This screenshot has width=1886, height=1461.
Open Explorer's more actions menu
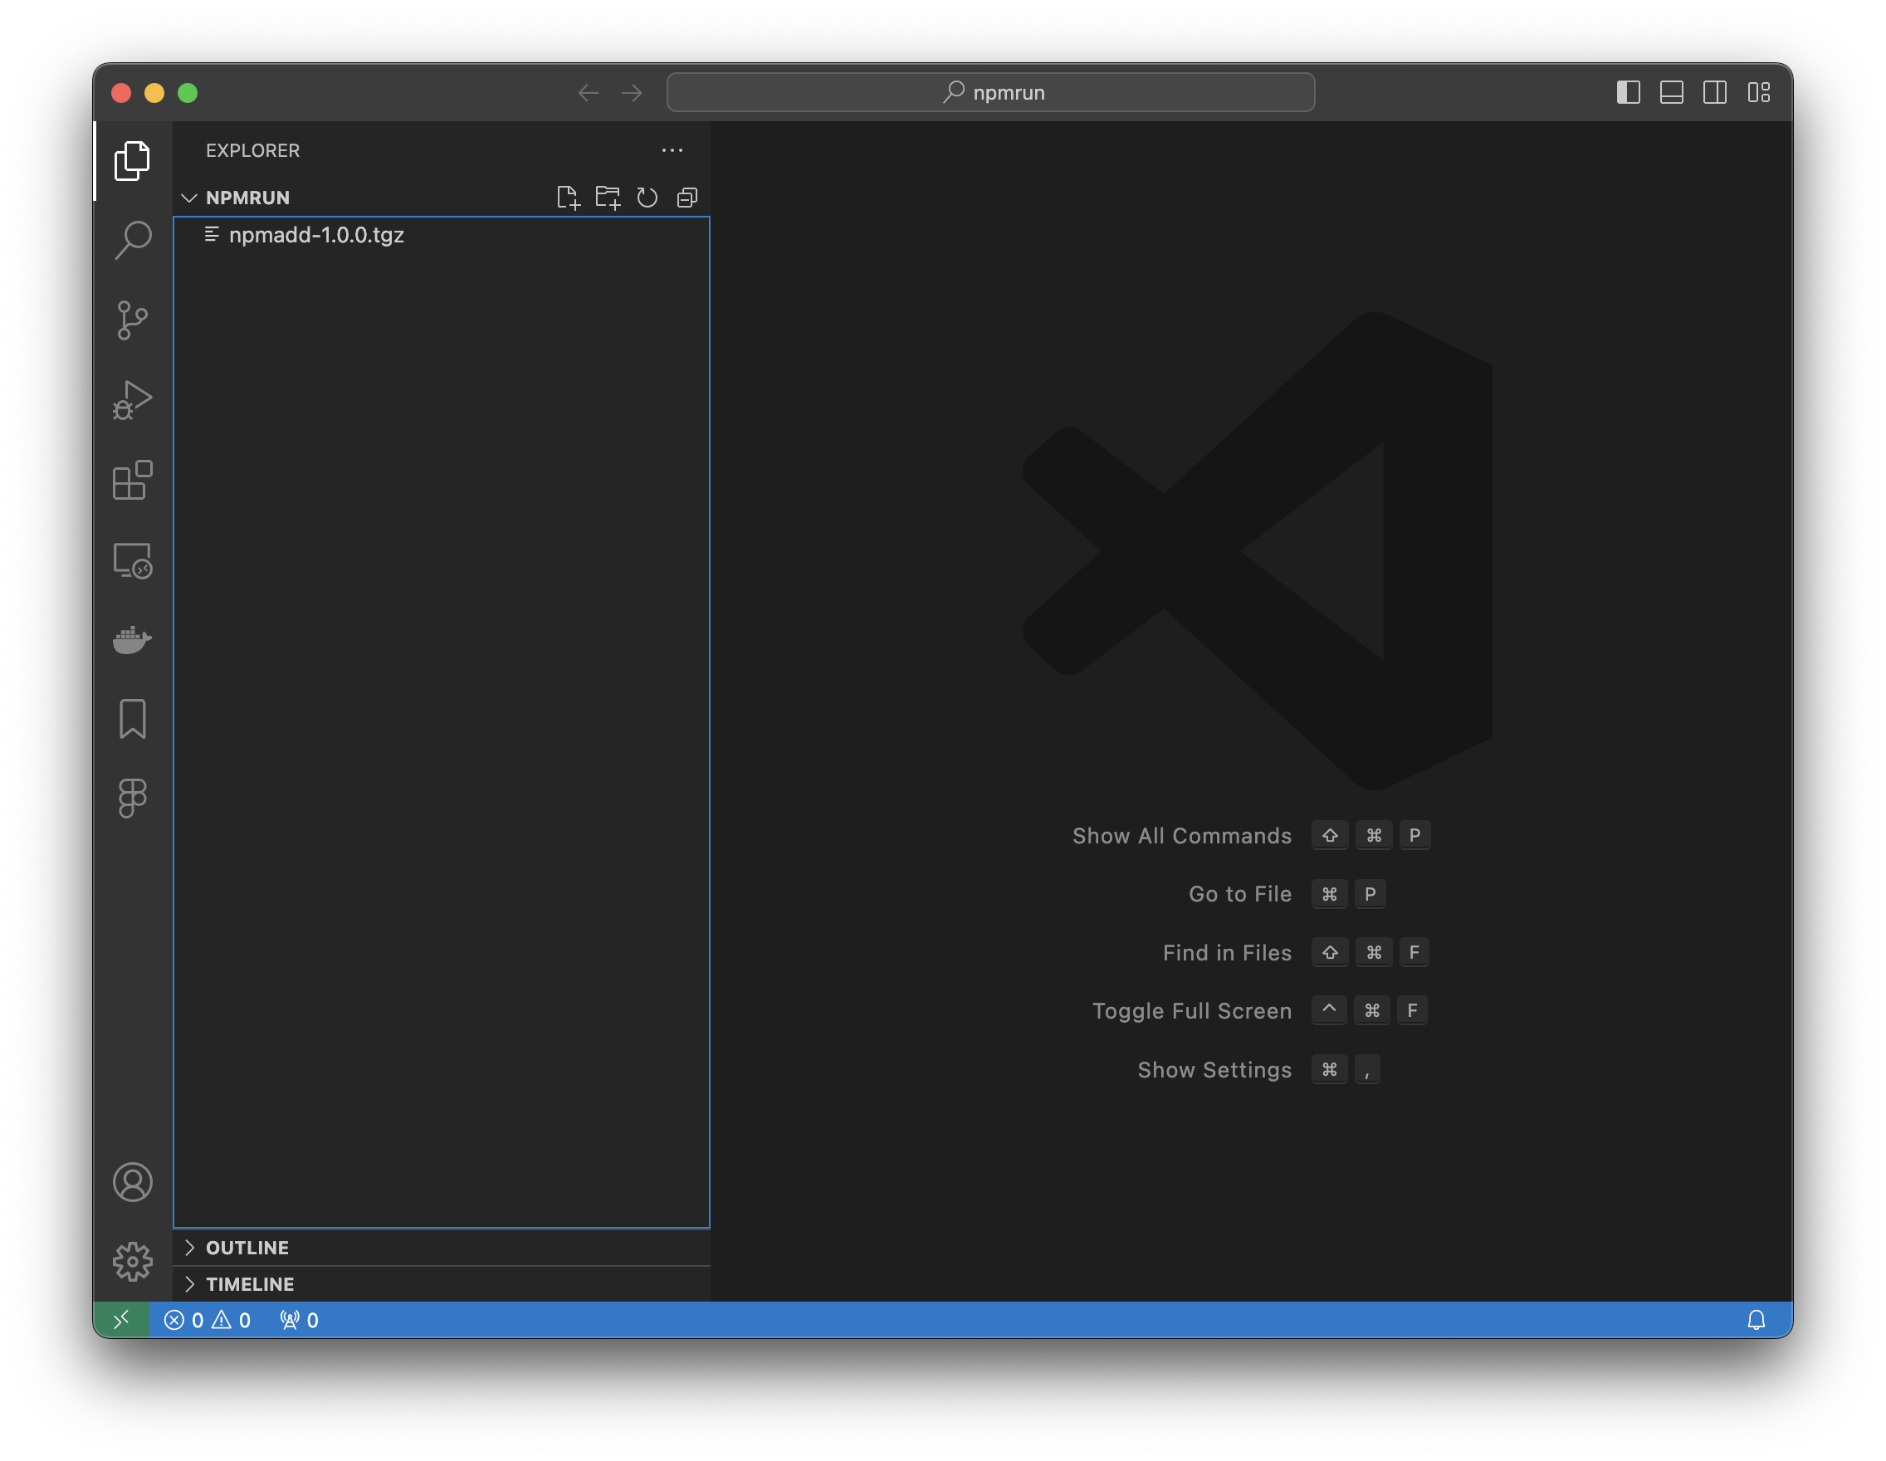[672, 150]
